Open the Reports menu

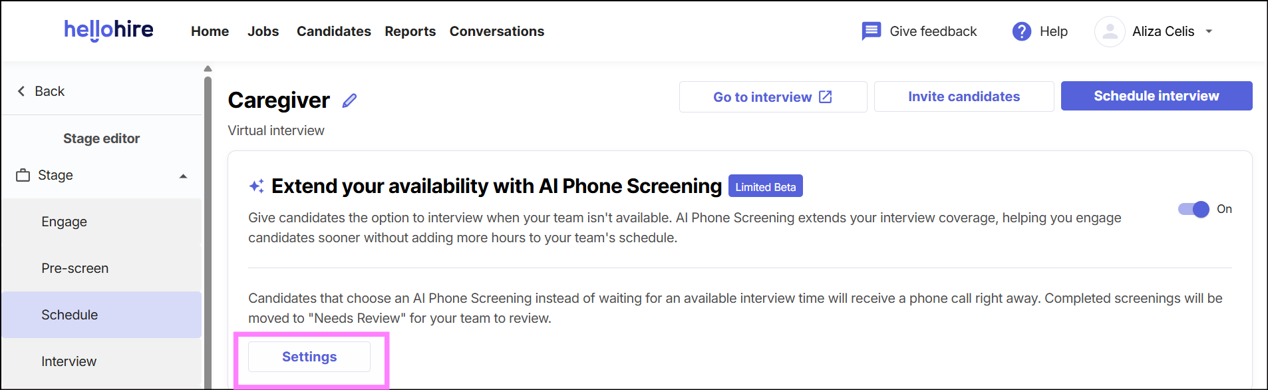click(410, 31)
